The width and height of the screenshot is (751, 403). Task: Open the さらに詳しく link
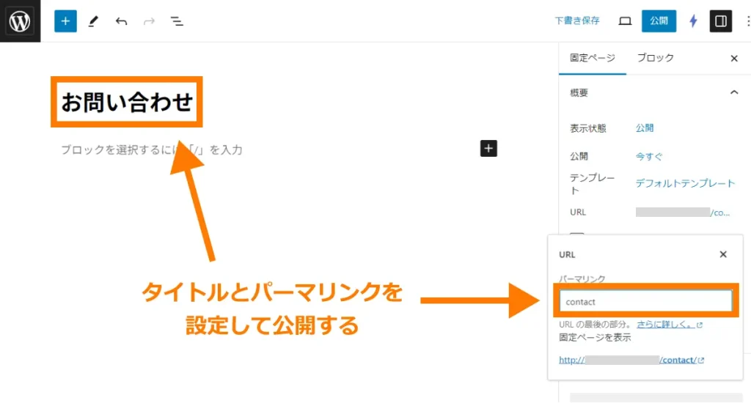(x=666, y=324)
